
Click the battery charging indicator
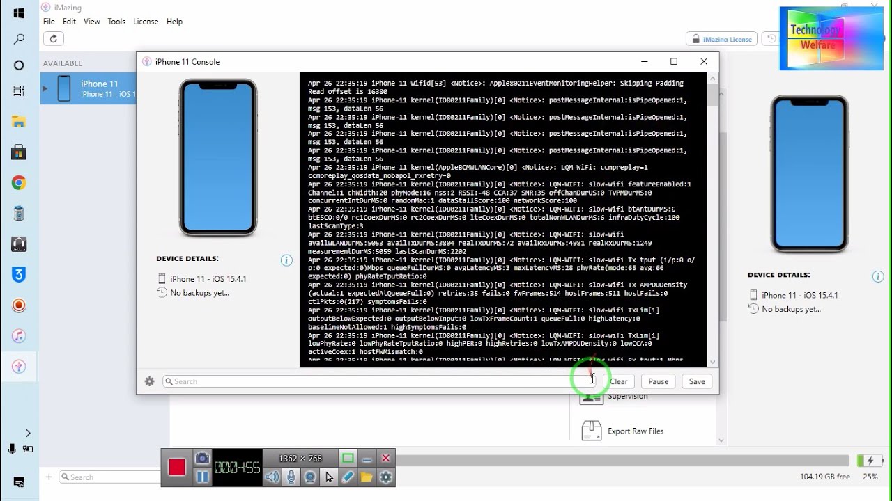(869, 461)
